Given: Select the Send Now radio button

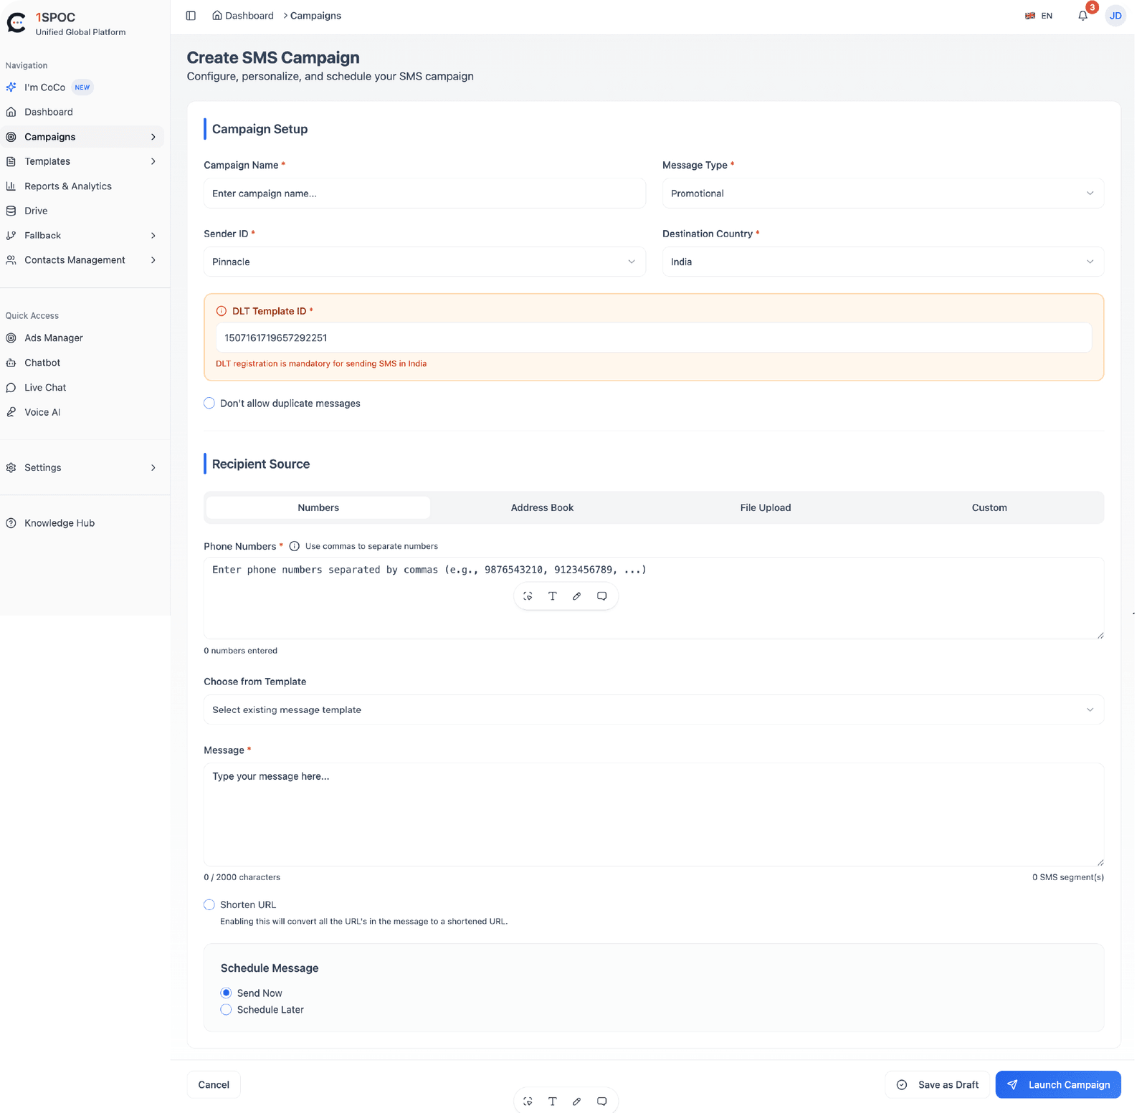Looking at the screenshot, I should (226, 993).
